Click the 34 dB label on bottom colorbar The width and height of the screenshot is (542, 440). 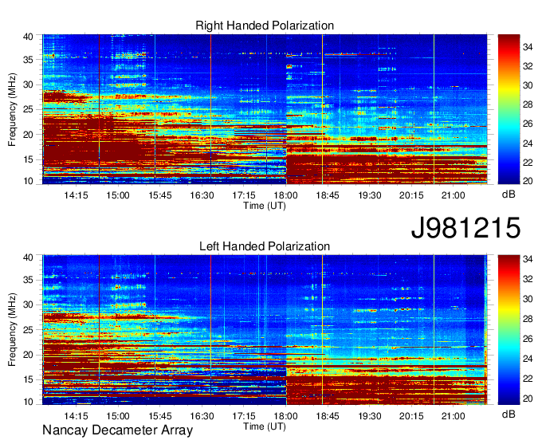pyautogui.click(x=528, y=259)
